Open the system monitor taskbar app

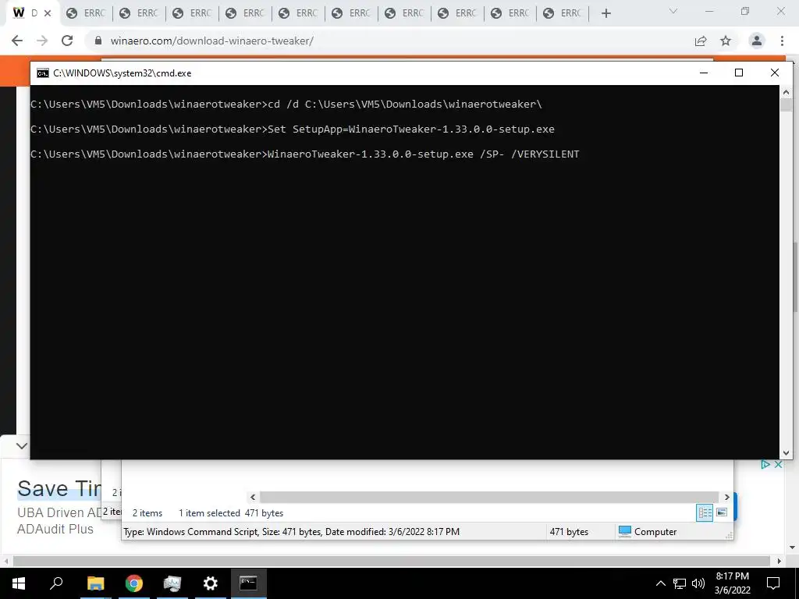click(172, 583)
